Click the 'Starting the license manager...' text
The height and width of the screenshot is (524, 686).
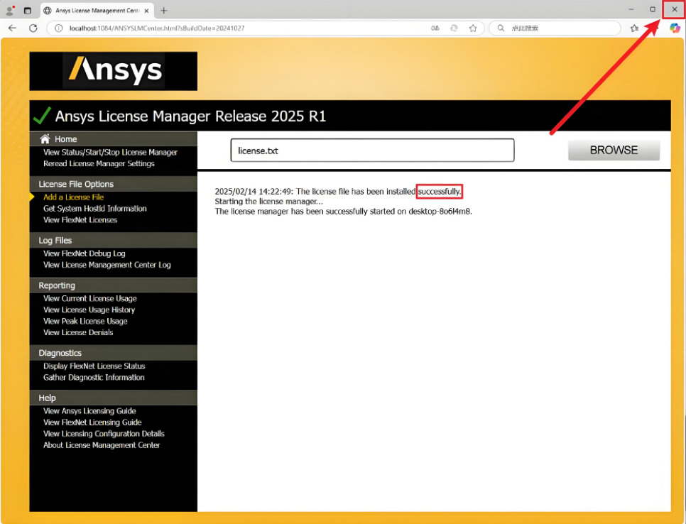coord(268,202)
